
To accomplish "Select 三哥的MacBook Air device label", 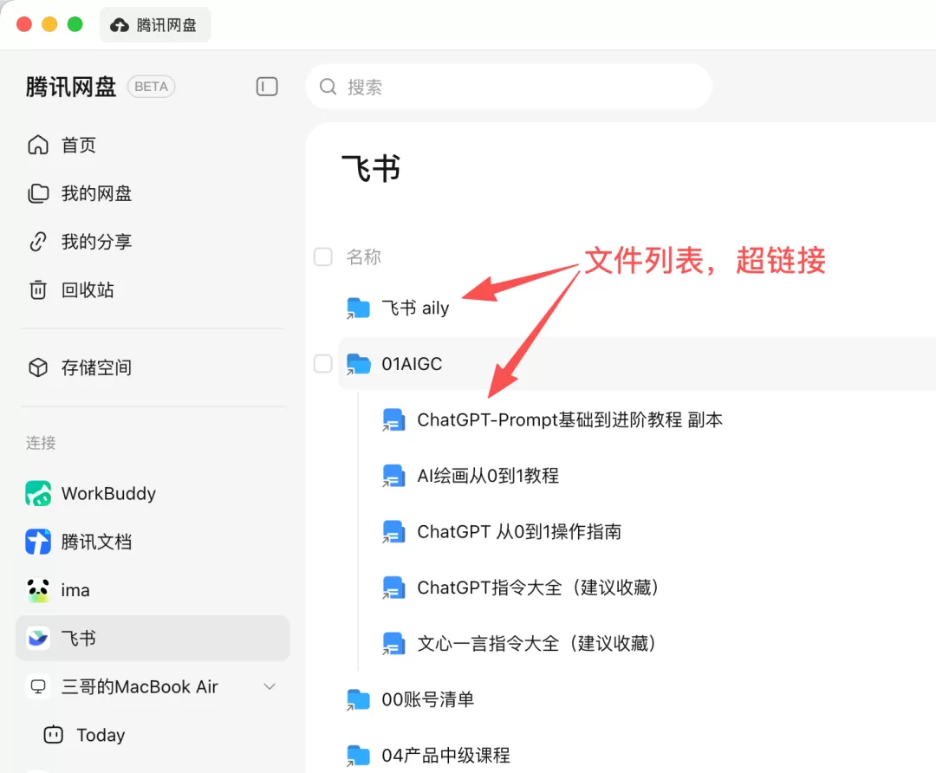I will click(140, 686).
